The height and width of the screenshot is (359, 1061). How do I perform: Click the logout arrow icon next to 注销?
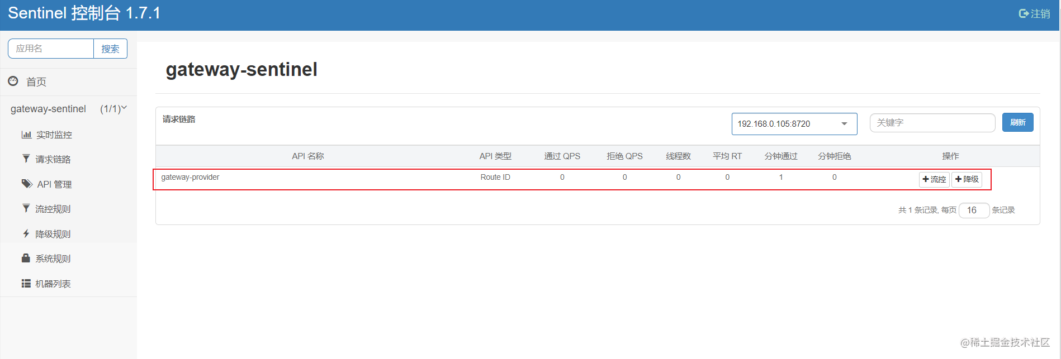1024,13
